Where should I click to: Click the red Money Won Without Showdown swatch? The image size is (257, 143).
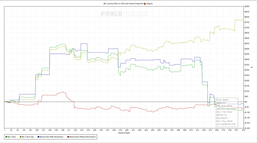tap(68, 137)
